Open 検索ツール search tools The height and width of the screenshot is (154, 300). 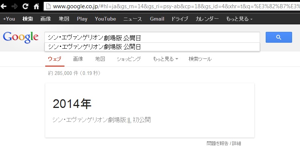[200, 59]
